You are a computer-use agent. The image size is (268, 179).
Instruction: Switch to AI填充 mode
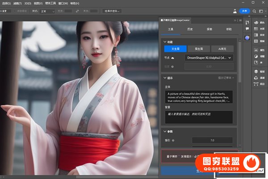tap(222, 48)
